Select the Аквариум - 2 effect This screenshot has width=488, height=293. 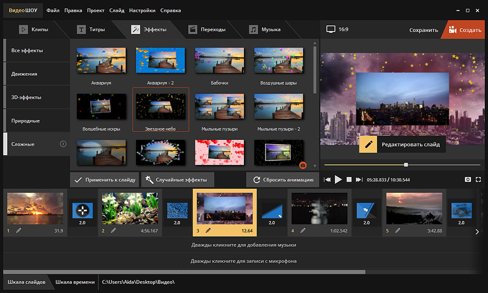pyautogui.click(x=160, y=61)
